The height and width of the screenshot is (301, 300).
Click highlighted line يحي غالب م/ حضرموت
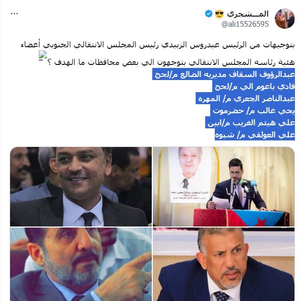point(253,110)
